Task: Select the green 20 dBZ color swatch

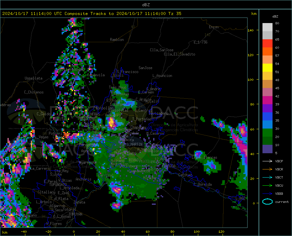Action: click(x=267, y=133)
